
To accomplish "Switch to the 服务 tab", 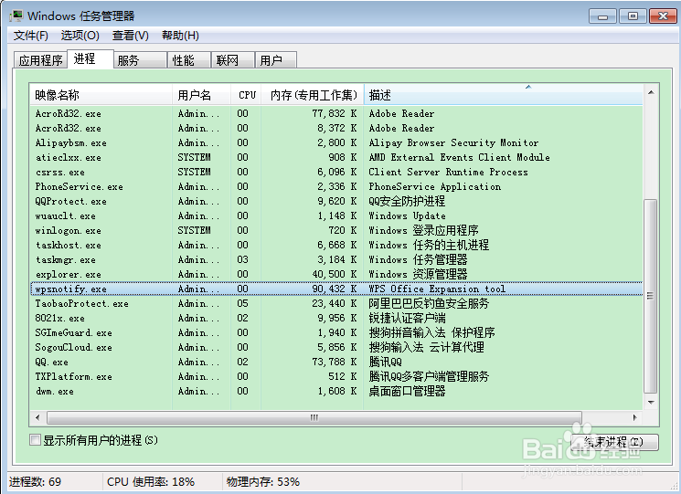I will 140,60.
